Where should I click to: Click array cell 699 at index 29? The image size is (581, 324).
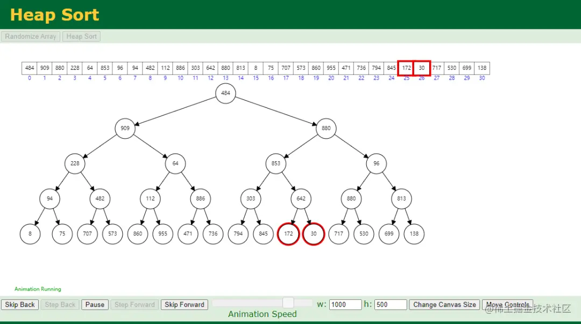pyautogui.click(x=467, y=68)
